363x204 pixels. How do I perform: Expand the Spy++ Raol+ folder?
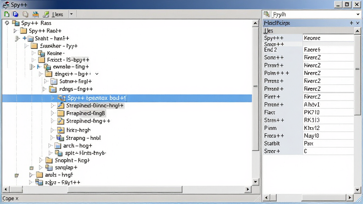pyautogui.click(x=15, y=31)
